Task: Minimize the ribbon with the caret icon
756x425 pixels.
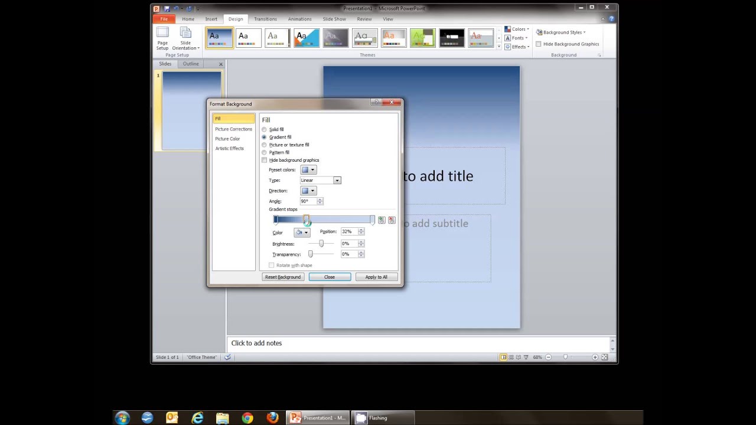Action: point(603,19)
